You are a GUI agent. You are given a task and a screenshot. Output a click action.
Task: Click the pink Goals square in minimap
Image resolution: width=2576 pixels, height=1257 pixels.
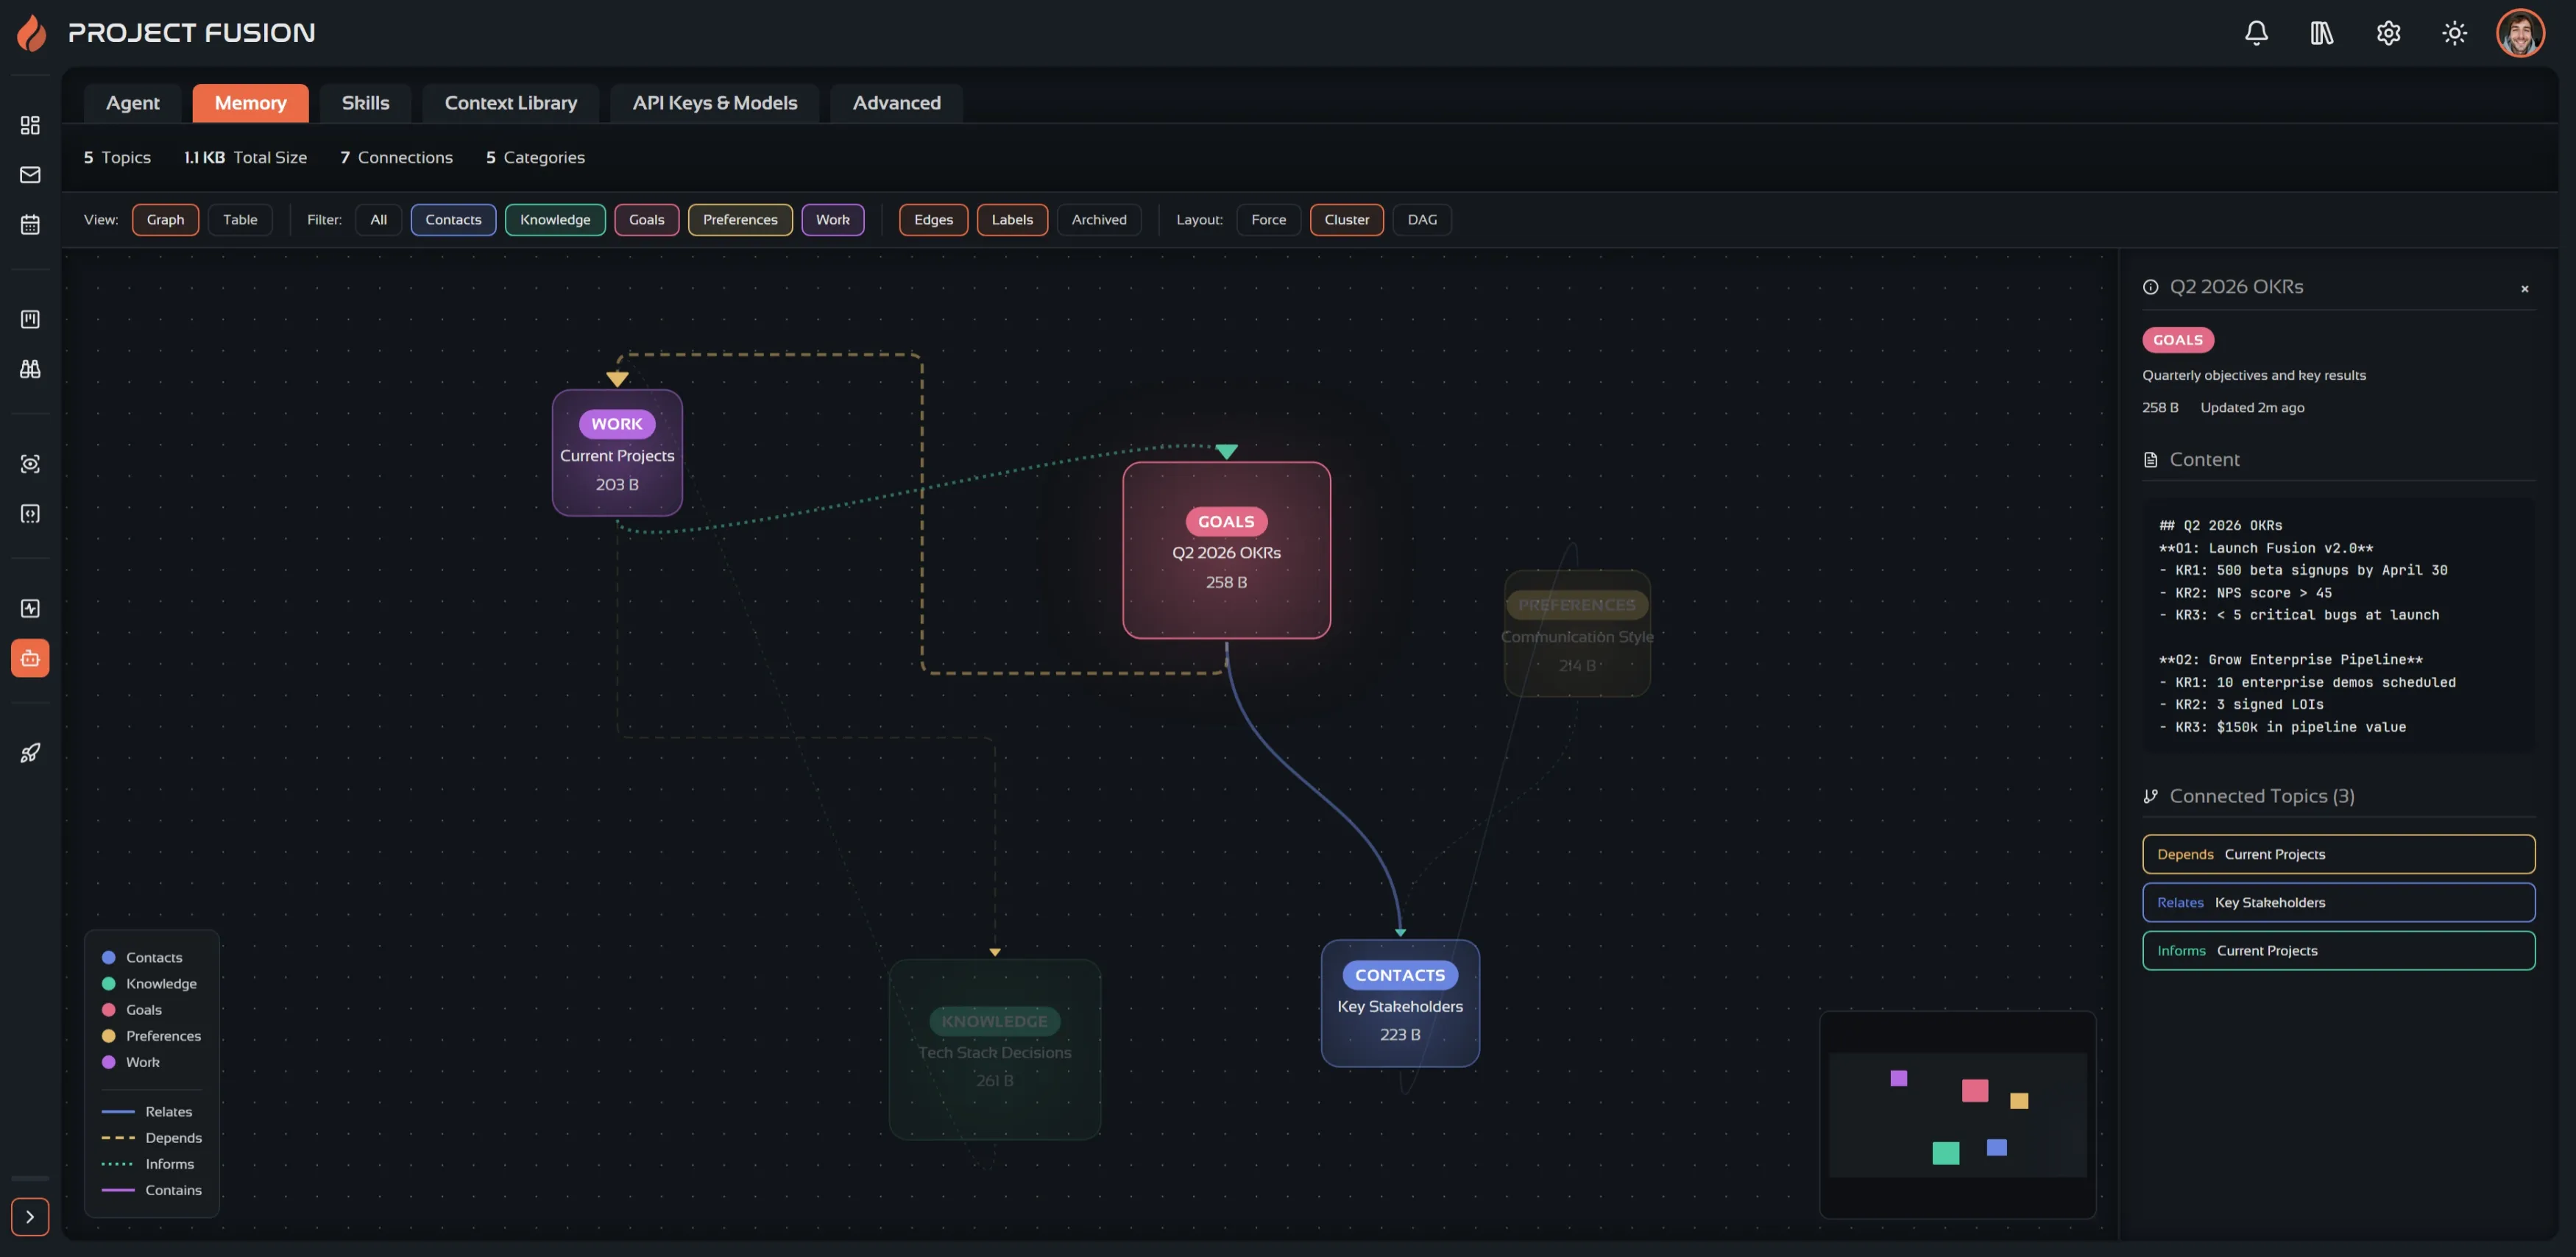(1974, 1090)
